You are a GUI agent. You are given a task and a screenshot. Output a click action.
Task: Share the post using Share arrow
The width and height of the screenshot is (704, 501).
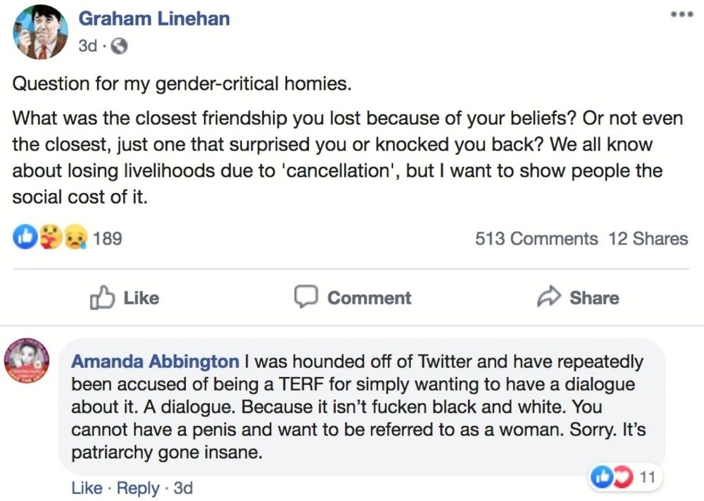point(578,298)
